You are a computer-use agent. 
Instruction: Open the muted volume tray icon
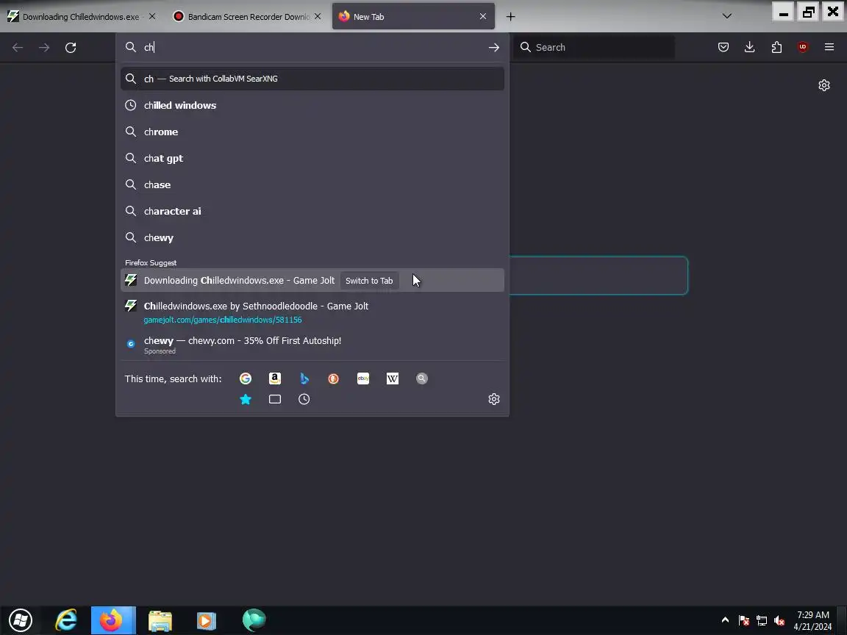[779, 620]
